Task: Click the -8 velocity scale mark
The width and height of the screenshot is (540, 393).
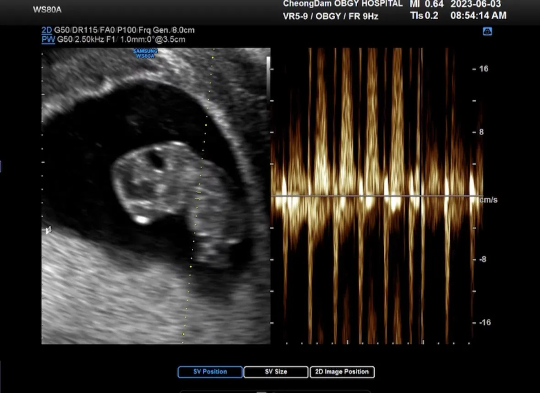Action: tap(483, 259)
